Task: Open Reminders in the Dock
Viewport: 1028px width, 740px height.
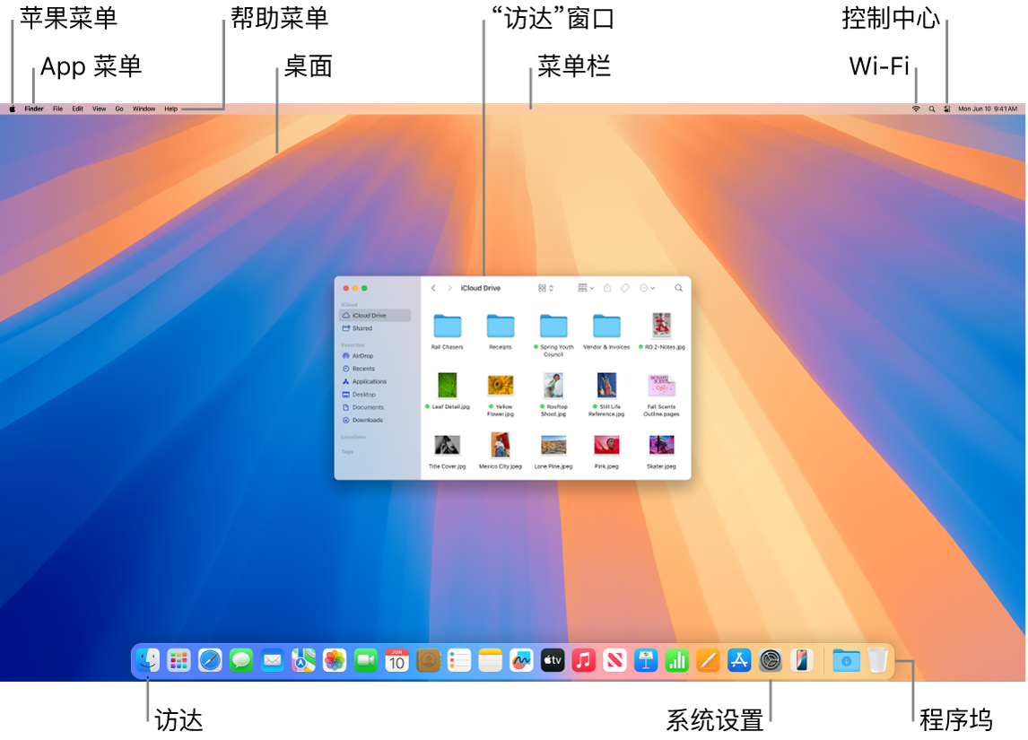Action: pos(459,661)
